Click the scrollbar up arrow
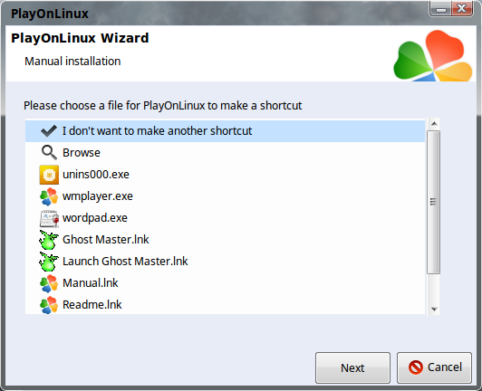Viewport: 482px width, 391px height. pyautogui.click(x=434, y=123)
